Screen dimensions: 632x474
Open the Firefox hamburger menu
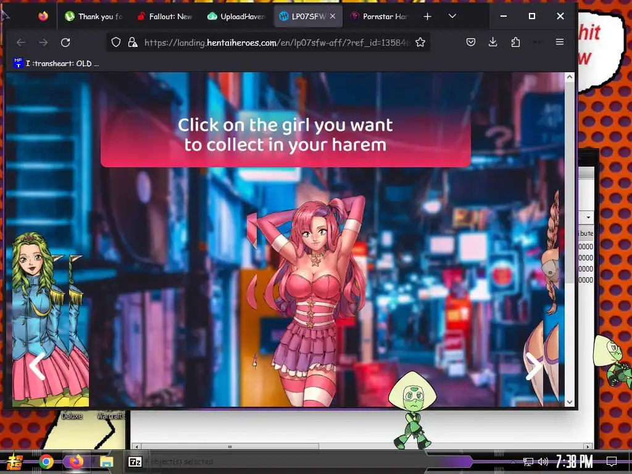coord(559,42)
